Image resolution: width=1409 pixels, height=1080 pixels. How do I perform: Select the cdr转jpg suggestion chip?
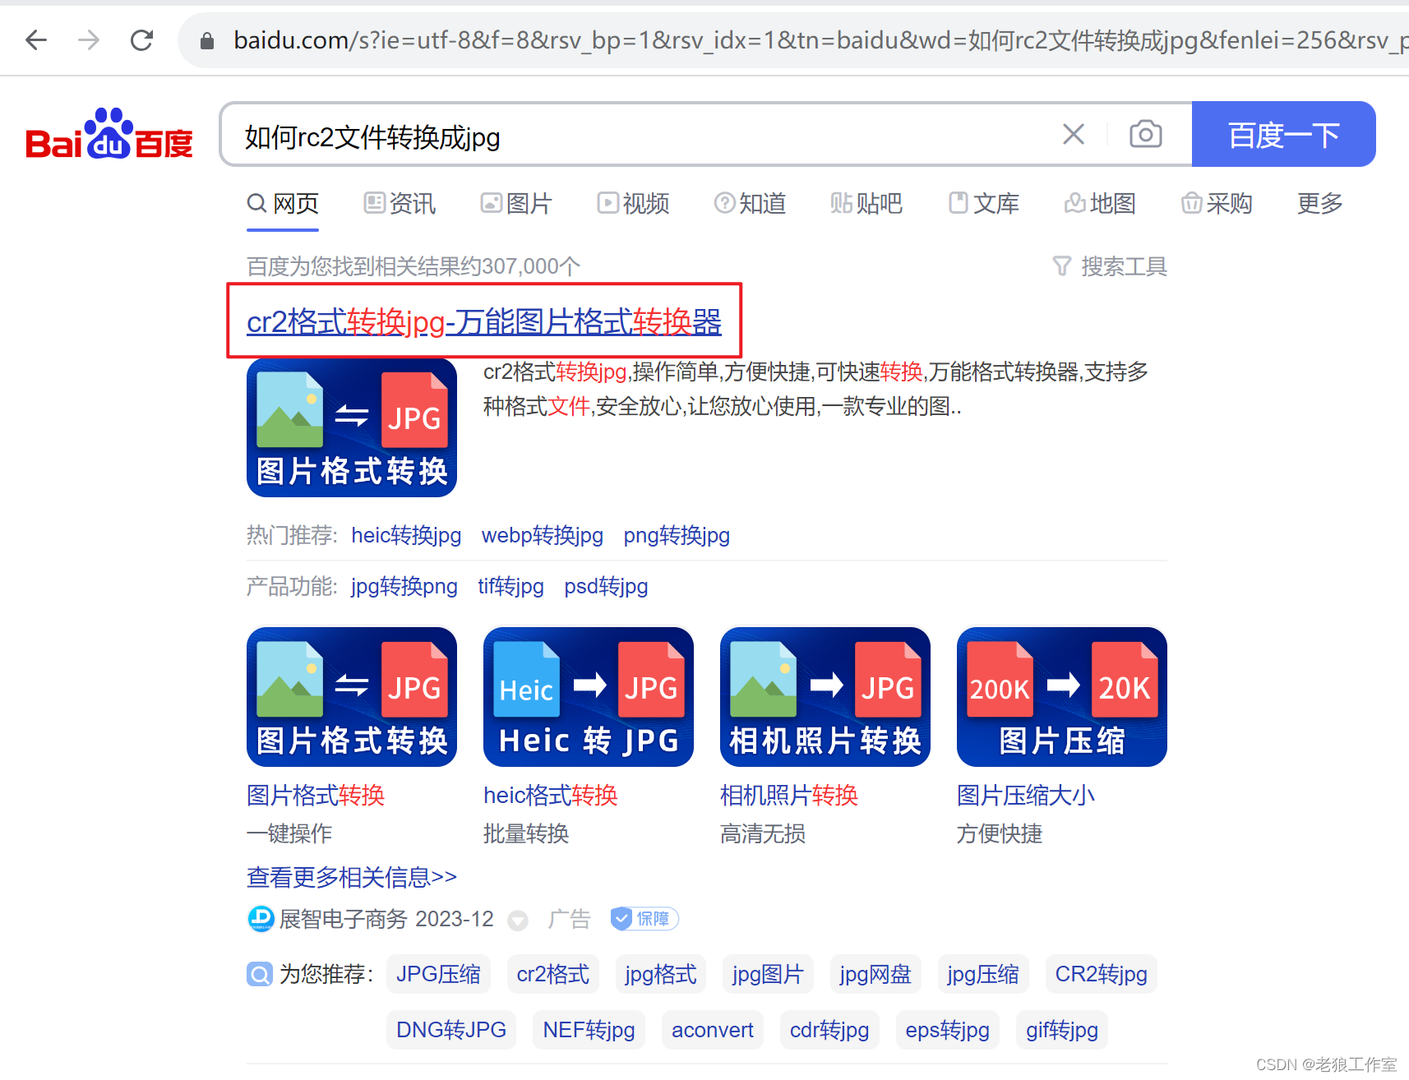tap(829, 1030)
